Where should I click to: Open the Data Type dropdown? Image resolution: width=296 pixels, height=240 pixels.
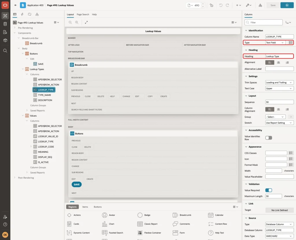point(280,236)
